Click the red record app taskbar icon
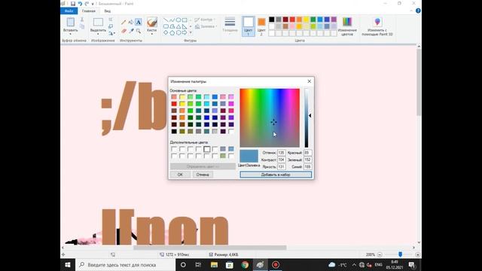The image size is (482, 271). pyautogui.click(x=276, y=264)
